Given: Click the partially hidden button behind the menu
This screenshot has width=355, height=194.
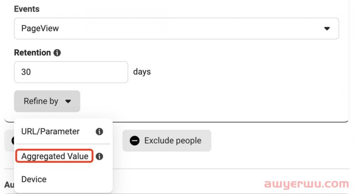Looking at the screenshot, I should (x=9, y=141).
